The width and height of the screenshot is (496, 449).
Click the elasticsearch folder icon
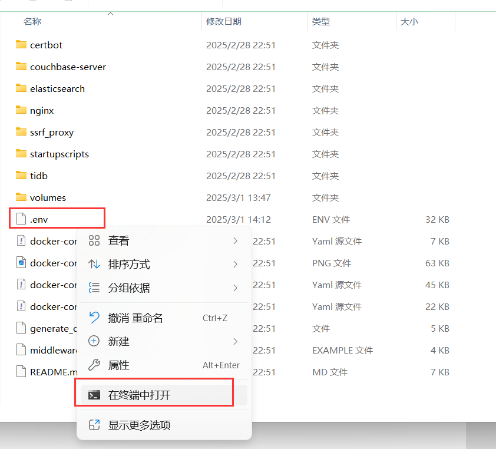click(x=21, y=88)
